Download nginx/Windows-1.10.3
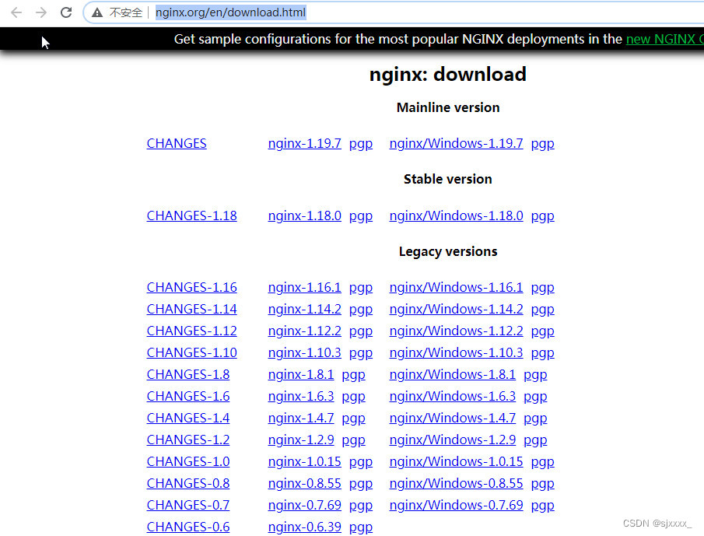 [x=456, y=352]
